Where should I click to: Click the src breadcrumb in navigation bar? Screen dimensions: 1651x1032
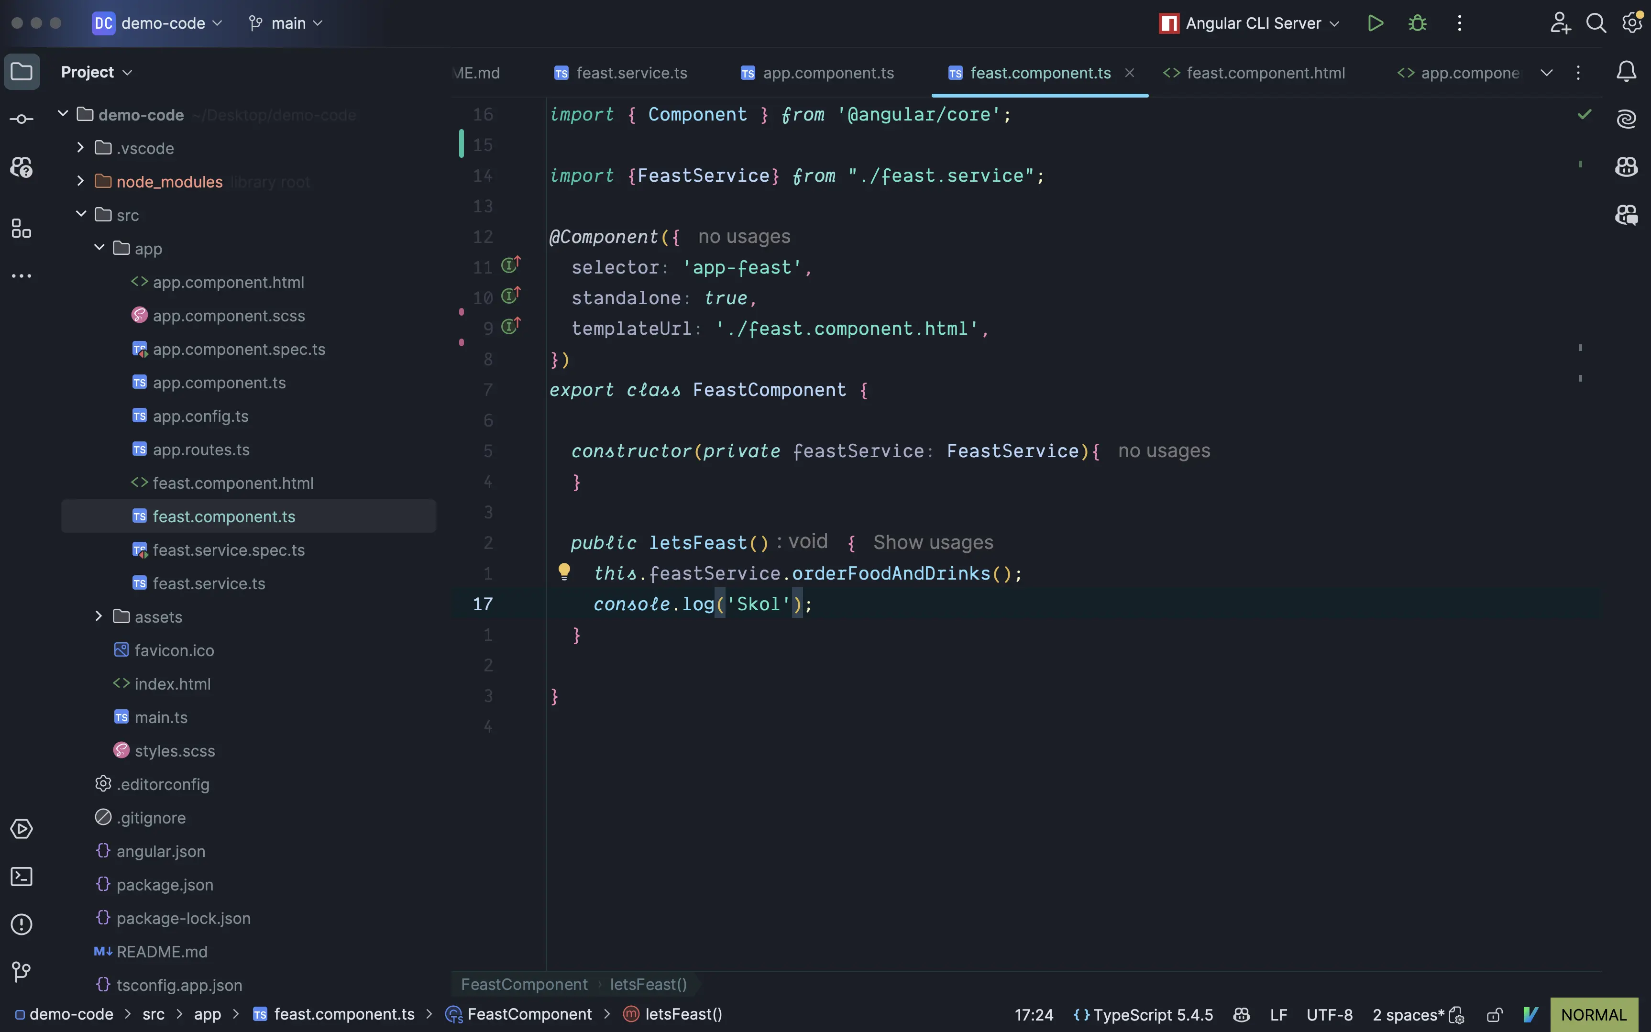pyautogui.click(x=154, y=1014)
